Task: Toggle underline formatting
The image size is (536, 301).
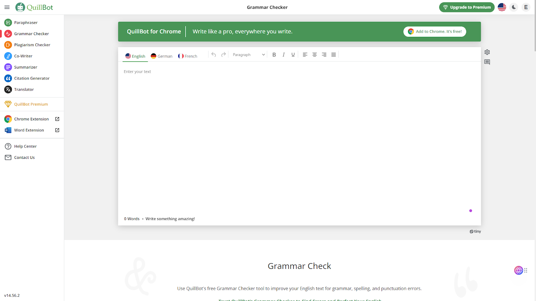Action: coord(293,55)
